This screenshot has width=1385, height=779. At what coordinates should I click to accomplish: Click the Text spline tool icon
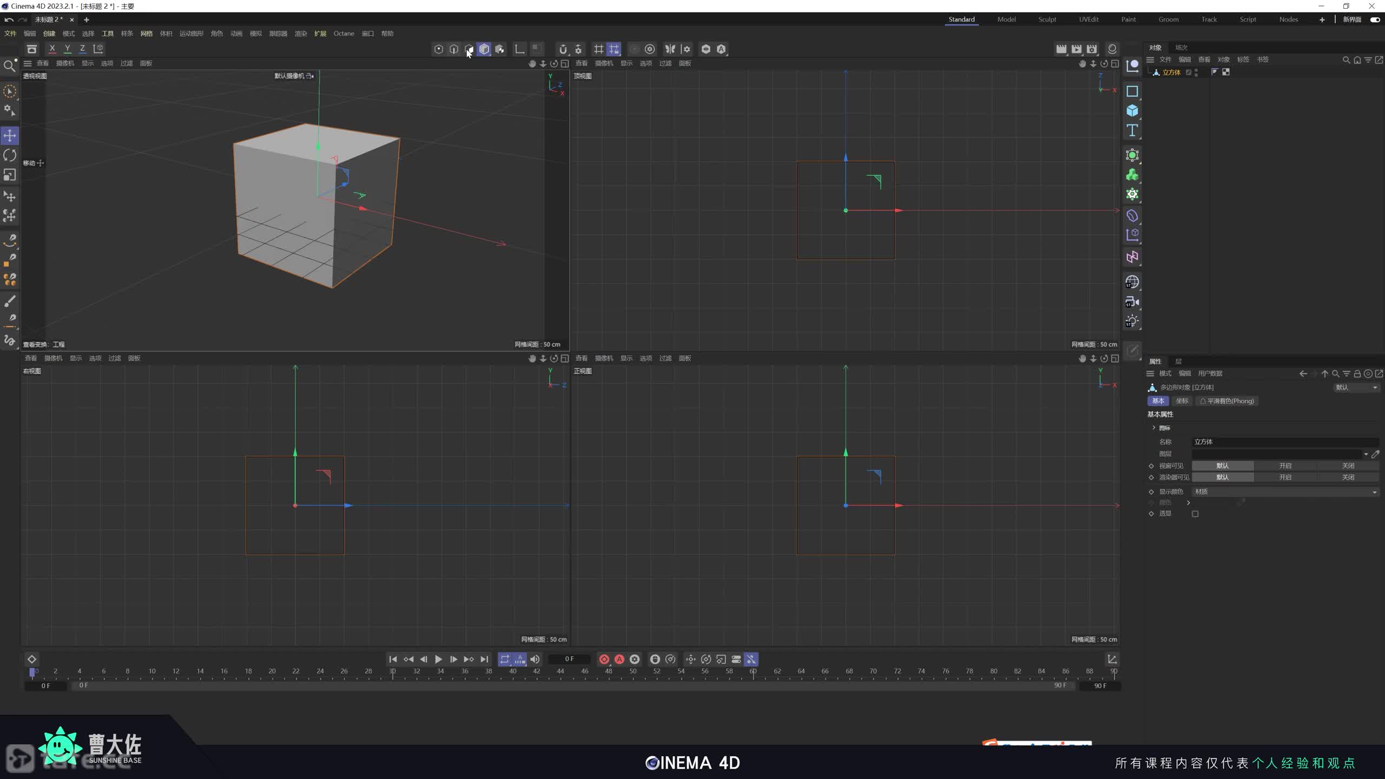coord(1132,130)
